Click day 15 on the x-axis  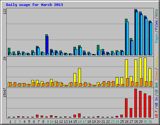pyautogui.click(x=75, y=122)
